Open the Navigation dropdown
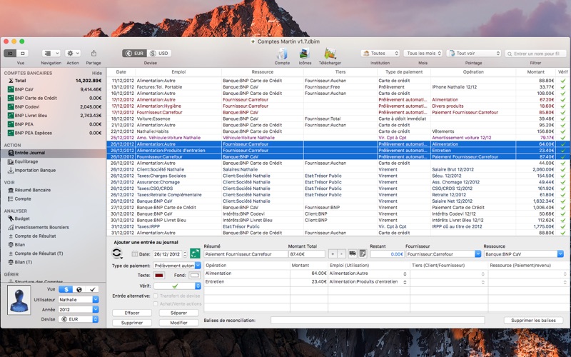The width and height of the screenshot is (571, 357). [51, 53]
